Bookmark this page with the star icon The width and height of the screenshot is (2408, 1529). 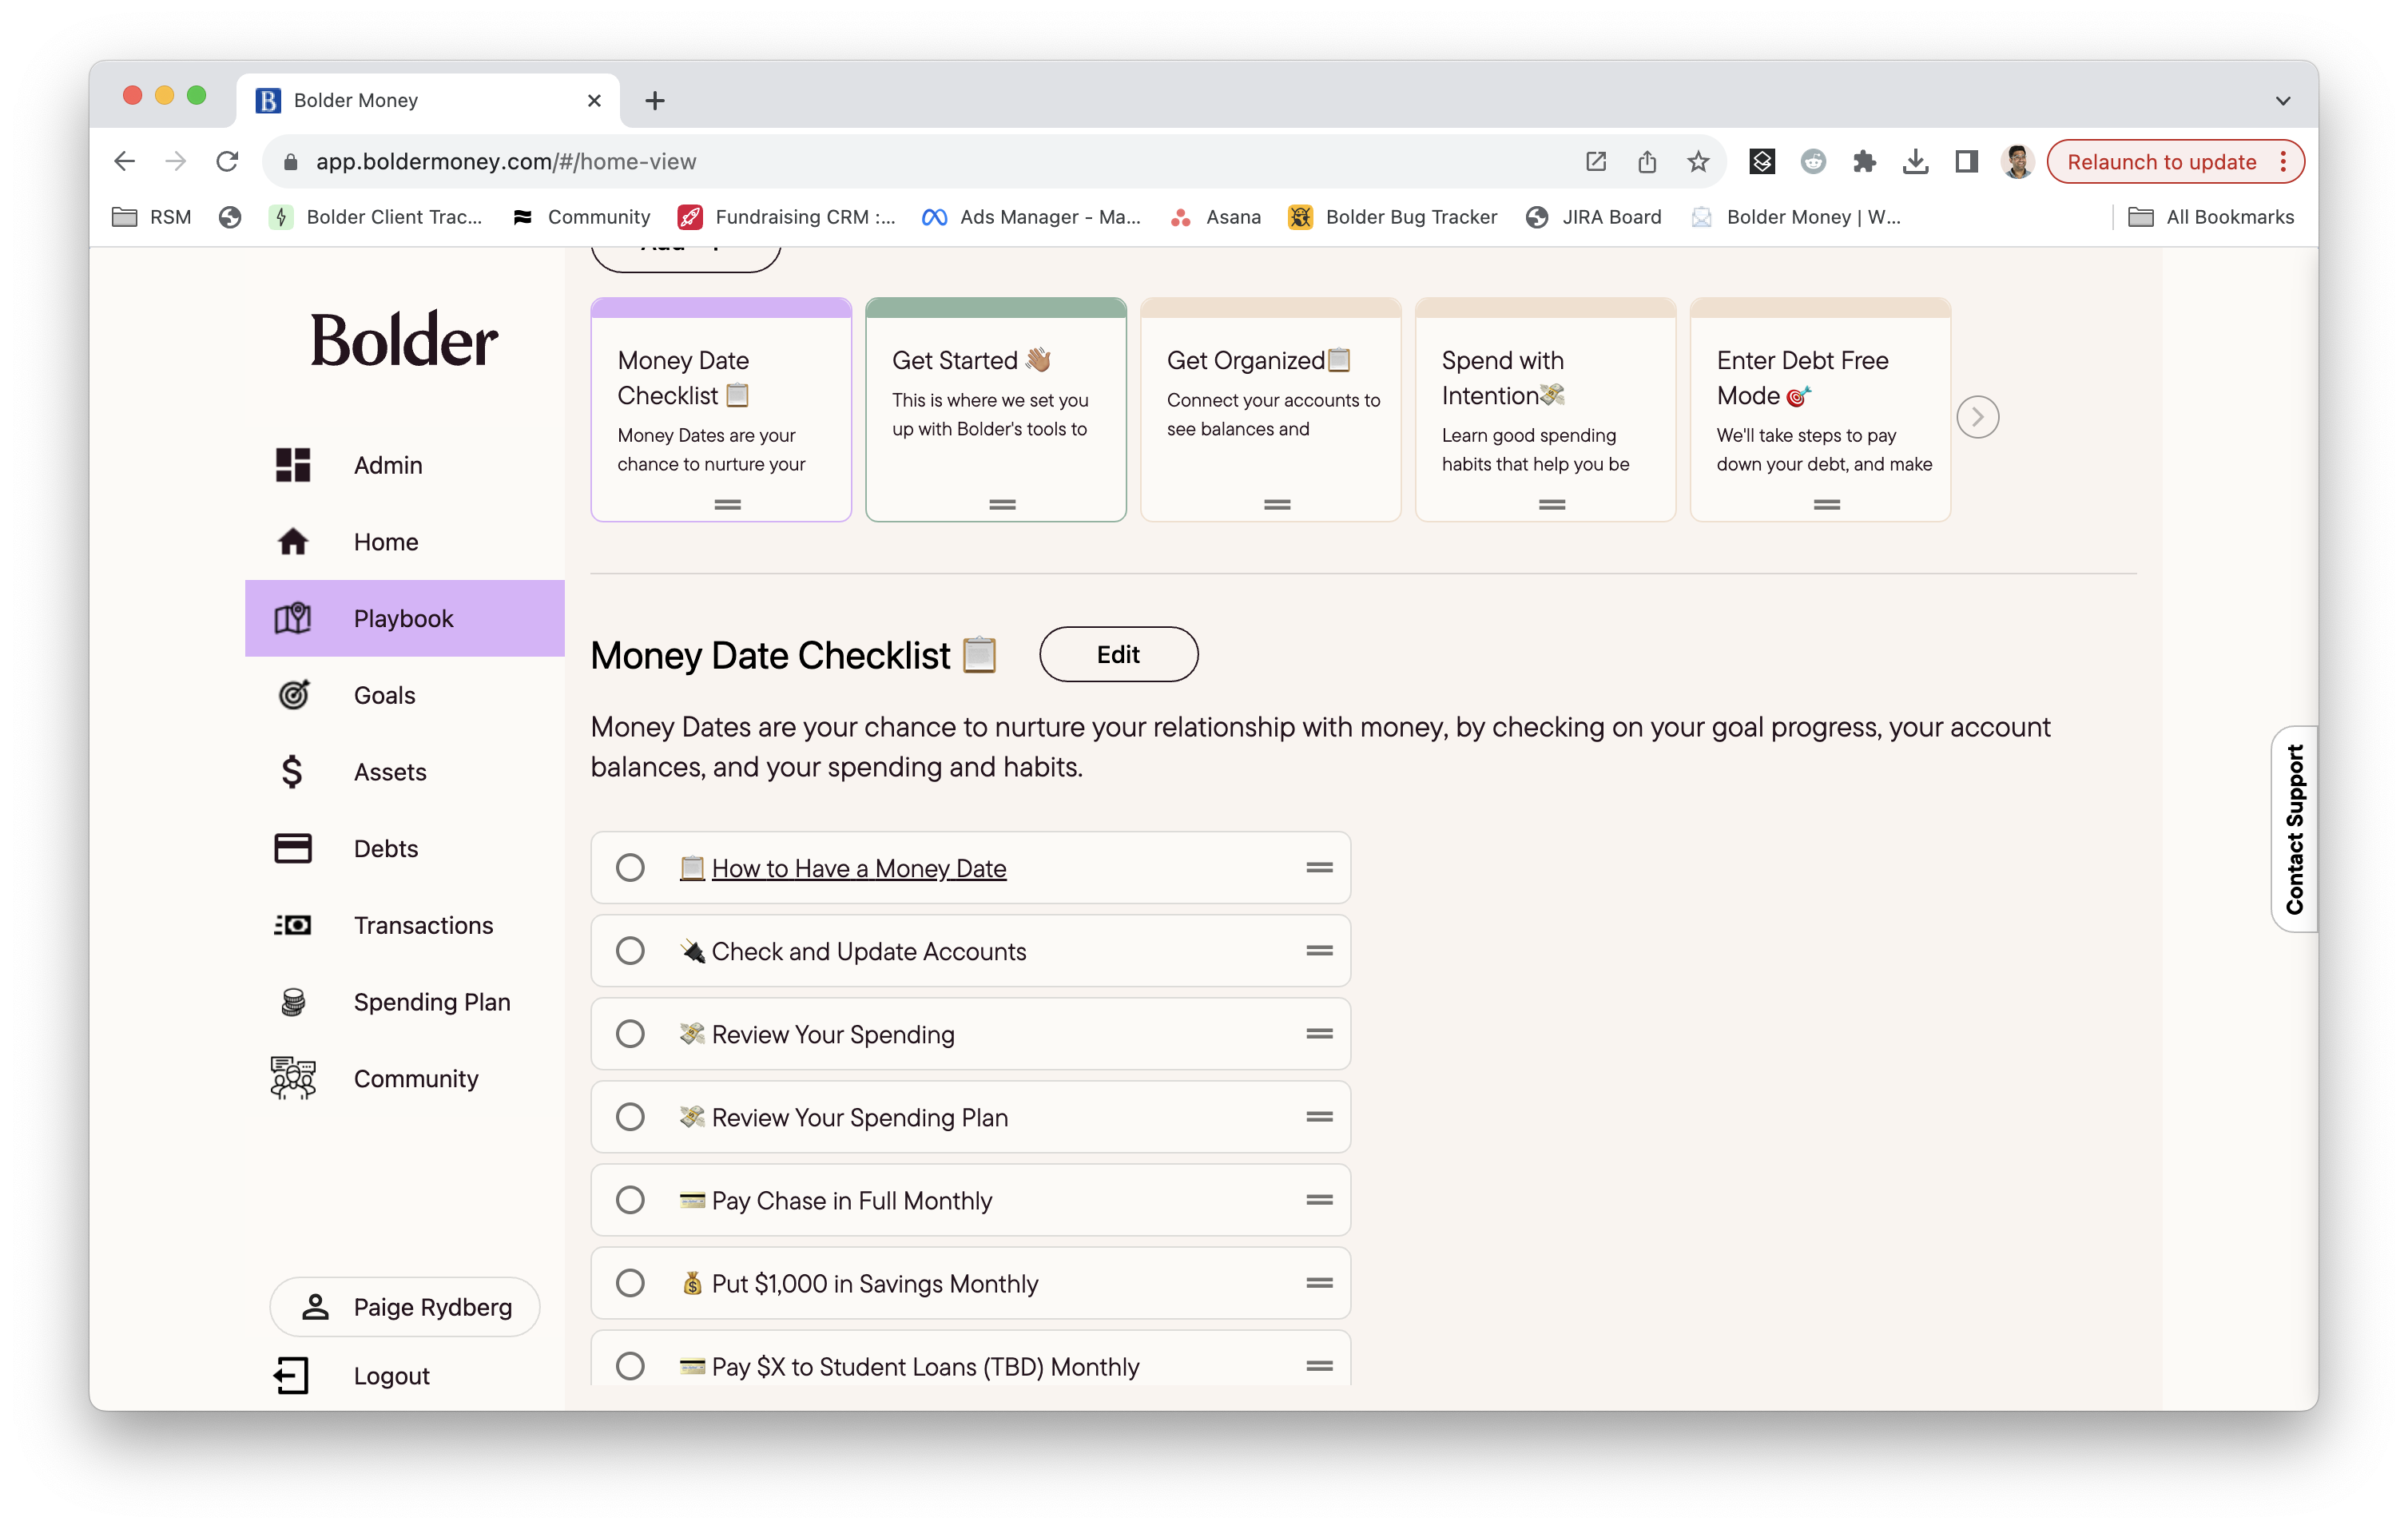pyautogui.click(x=1698, y=161)
